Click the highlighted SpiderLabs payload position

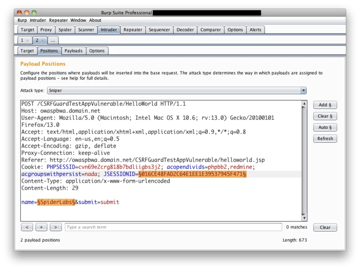pos(56,202)
